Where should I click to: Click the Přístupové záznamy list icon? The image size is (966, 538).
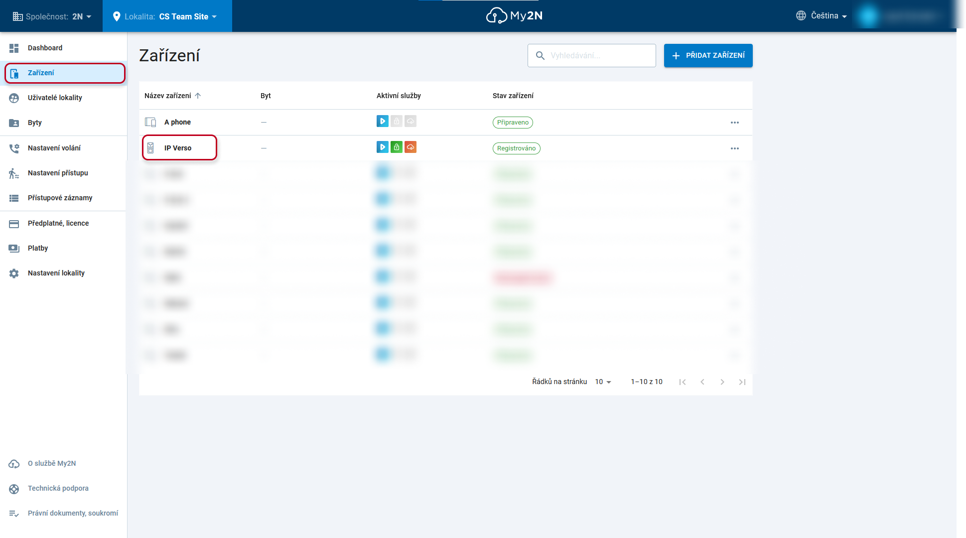(14, 198)
